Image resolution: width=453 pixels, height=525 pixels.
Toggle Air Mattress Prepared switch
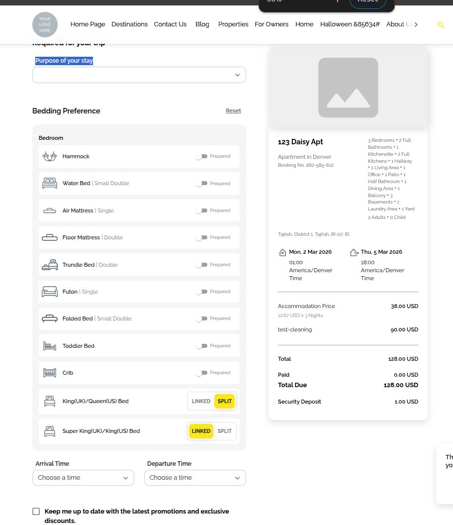click(201, 210)
